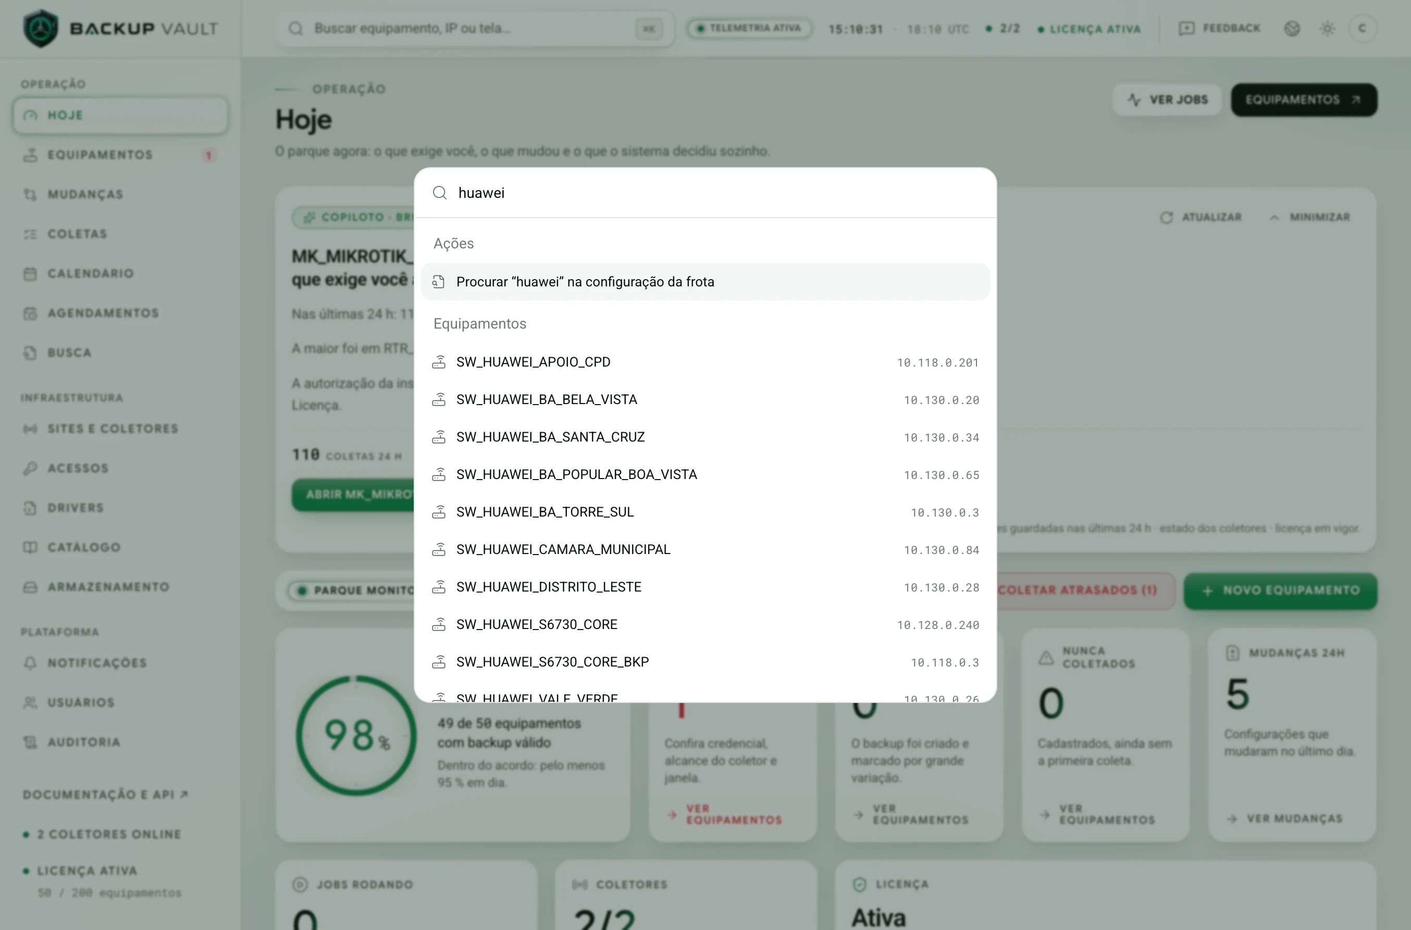Image resolution: width=1411 pixels, height=930 pixels.
Task: Open Notificações in the sidebar
Action: pyautogui.click(x=120, y=663)
